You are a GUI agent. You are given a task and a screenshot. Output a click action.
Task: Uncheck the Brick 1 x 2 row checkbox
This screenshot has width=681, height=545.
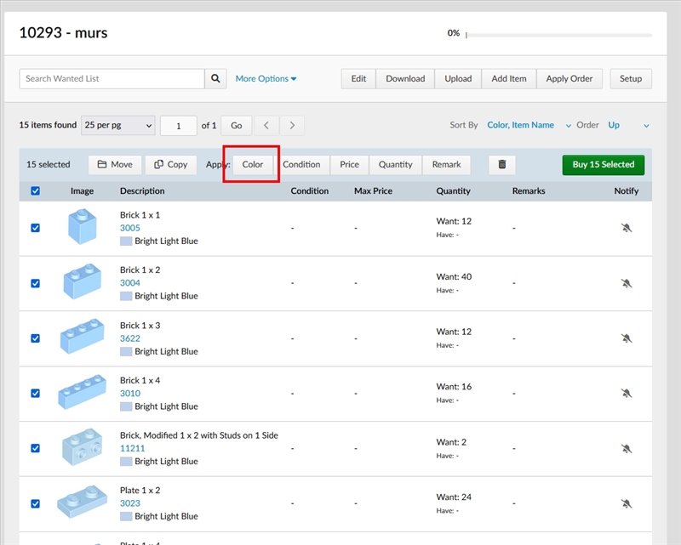[x=35, y=283]
